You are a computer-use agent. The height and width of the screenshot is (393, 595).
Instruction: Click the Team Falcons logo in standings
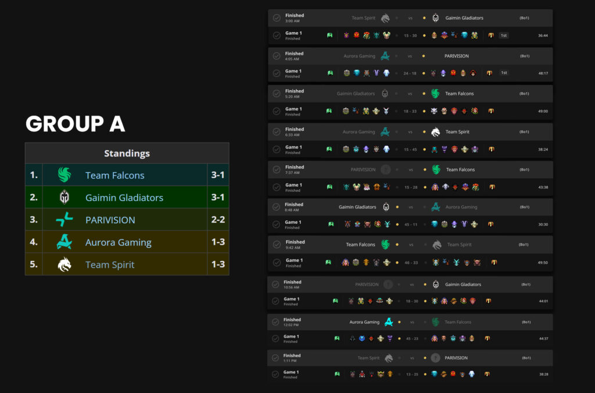point(64,175)
